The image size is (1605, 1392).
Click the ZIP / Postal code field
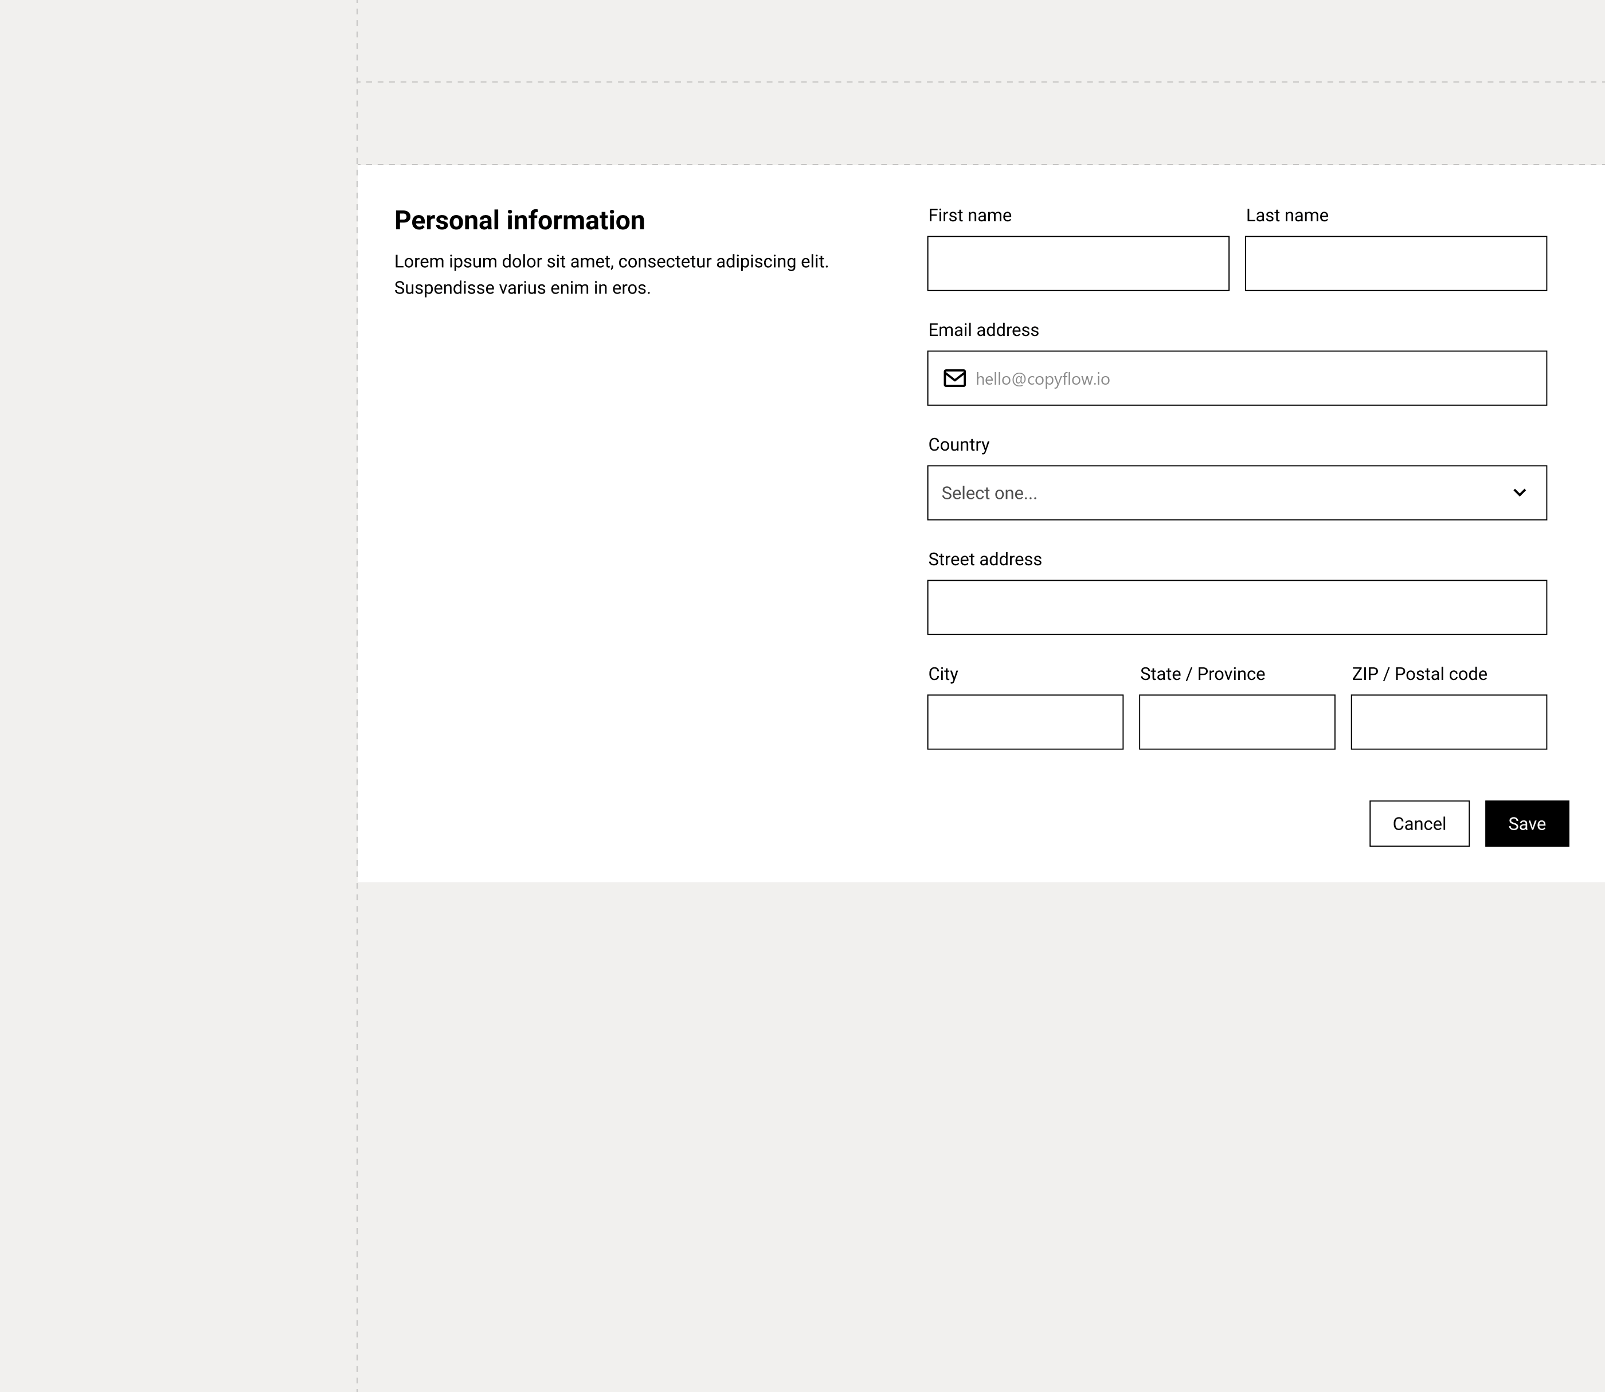pos(1449,722)
